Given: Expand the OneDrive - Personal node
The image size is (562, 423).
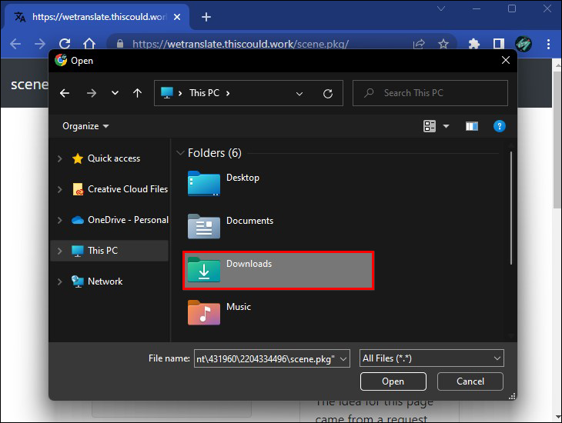Looking at the screenshot, I should pyautogui.click(x=60, y=220).
